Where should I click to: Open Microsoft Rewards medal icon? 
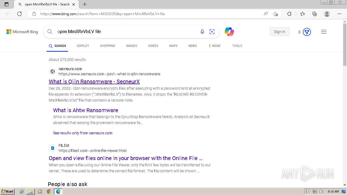click(x=307, y=32)
